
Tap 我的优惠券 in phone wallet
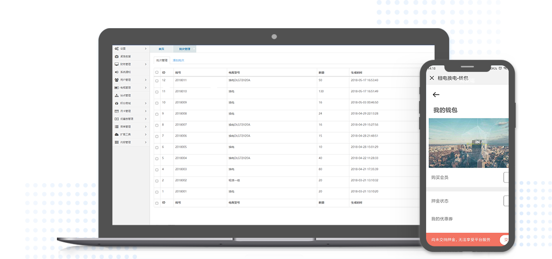point(442,219)
